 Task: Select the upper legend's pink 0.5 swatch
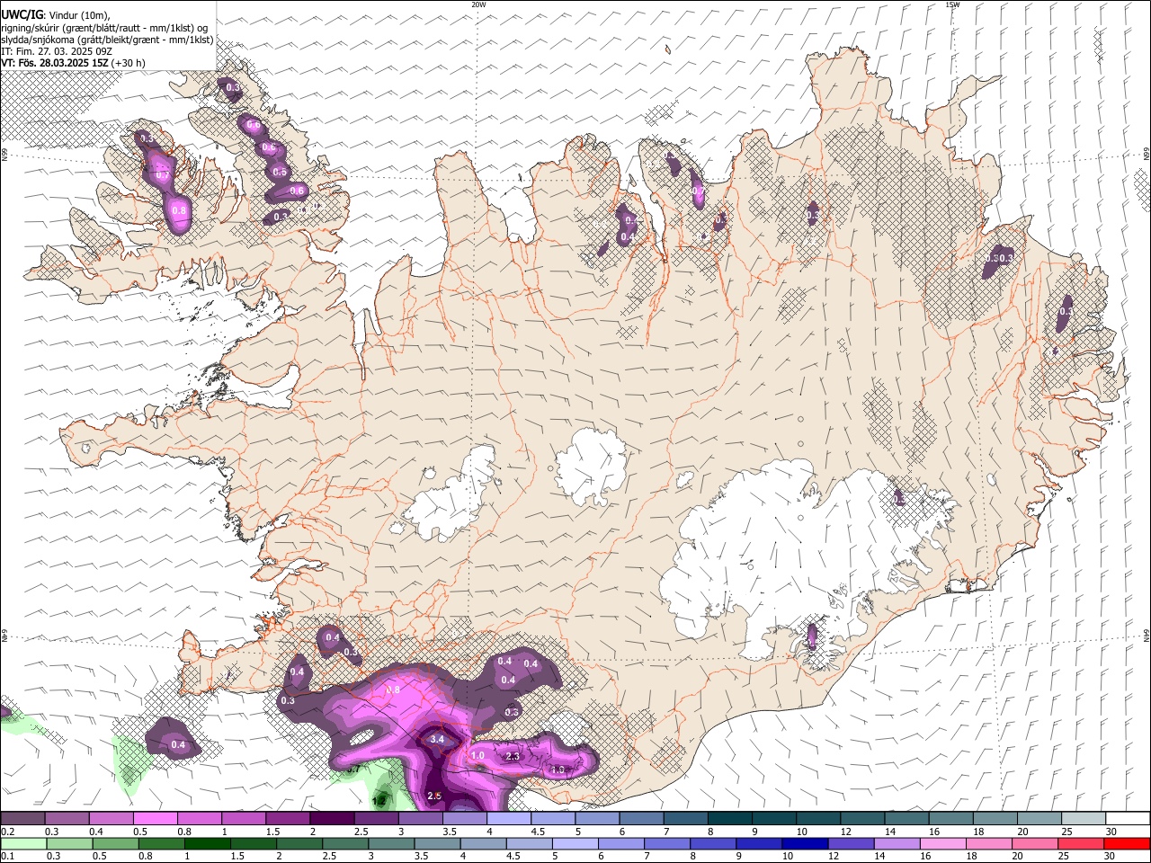point(155,818)
